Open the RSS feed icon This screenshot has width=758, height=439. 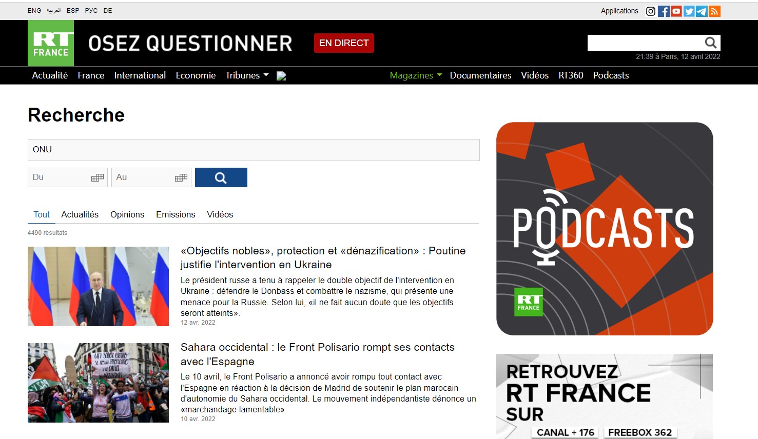point(714,11)
